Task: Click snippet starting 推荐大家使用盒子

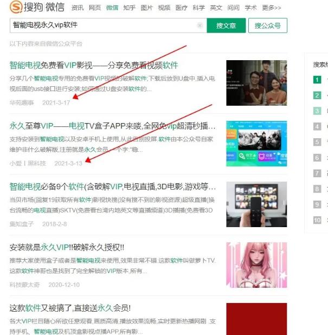Action: 113,266
